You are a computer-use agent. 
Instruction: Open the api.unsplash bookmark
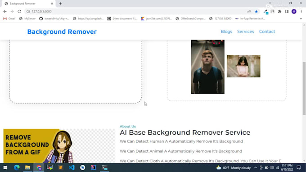click(88, 18)
